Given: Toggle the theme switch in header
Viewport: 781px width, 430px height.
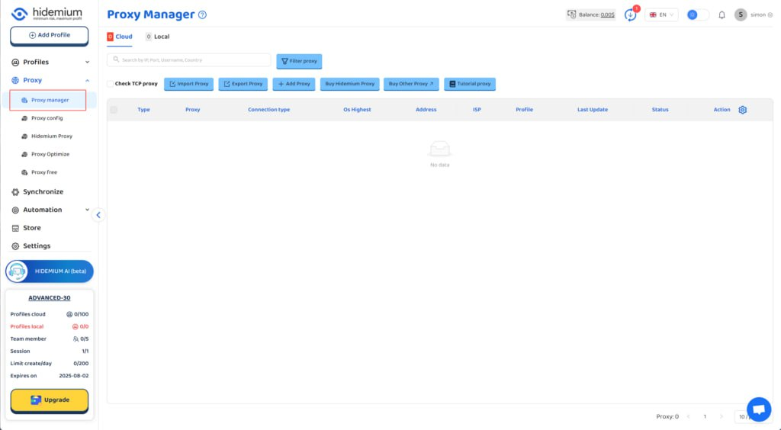Looking at the screenshot, I should pos(697,15).
